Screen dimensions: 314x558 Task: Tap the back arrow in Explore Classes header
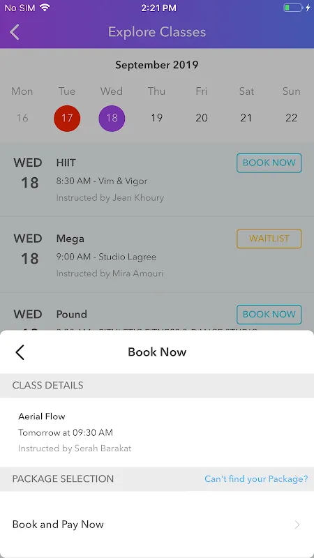(15, 32)
